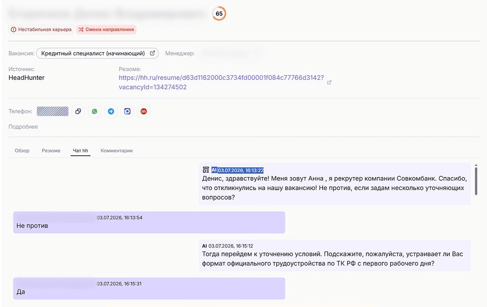Switch to the 'Резюме' tab
Image resolution: width=487 pixels, height=307 pixels.
tap(51, 151)
